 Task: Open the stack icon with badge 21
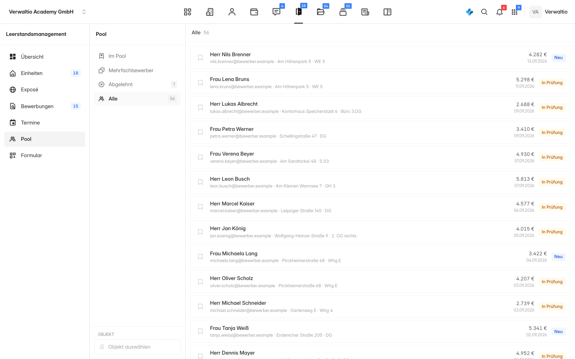[x=343, y=12]
